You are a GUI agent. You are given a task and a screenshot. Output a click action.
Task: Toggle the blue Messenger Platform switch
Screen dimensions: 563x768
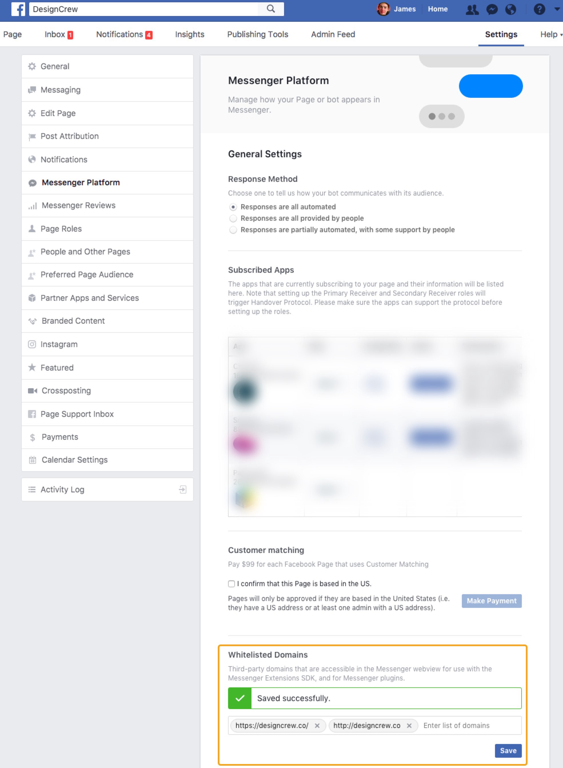click(x=491, y=86)
